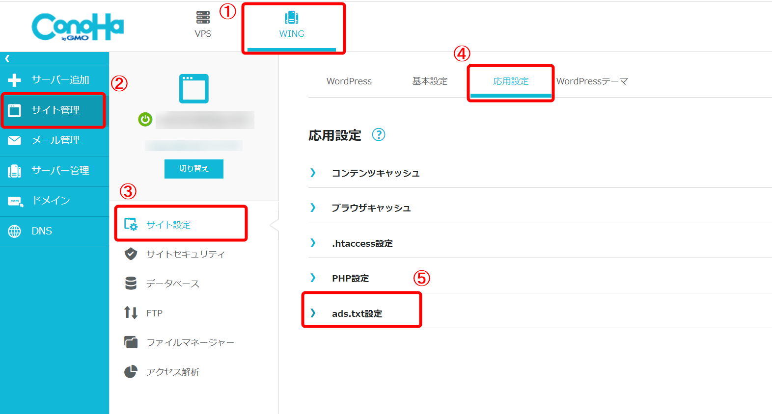
Task: Open メール管理 in the sidebar
Action: [55, 141]
